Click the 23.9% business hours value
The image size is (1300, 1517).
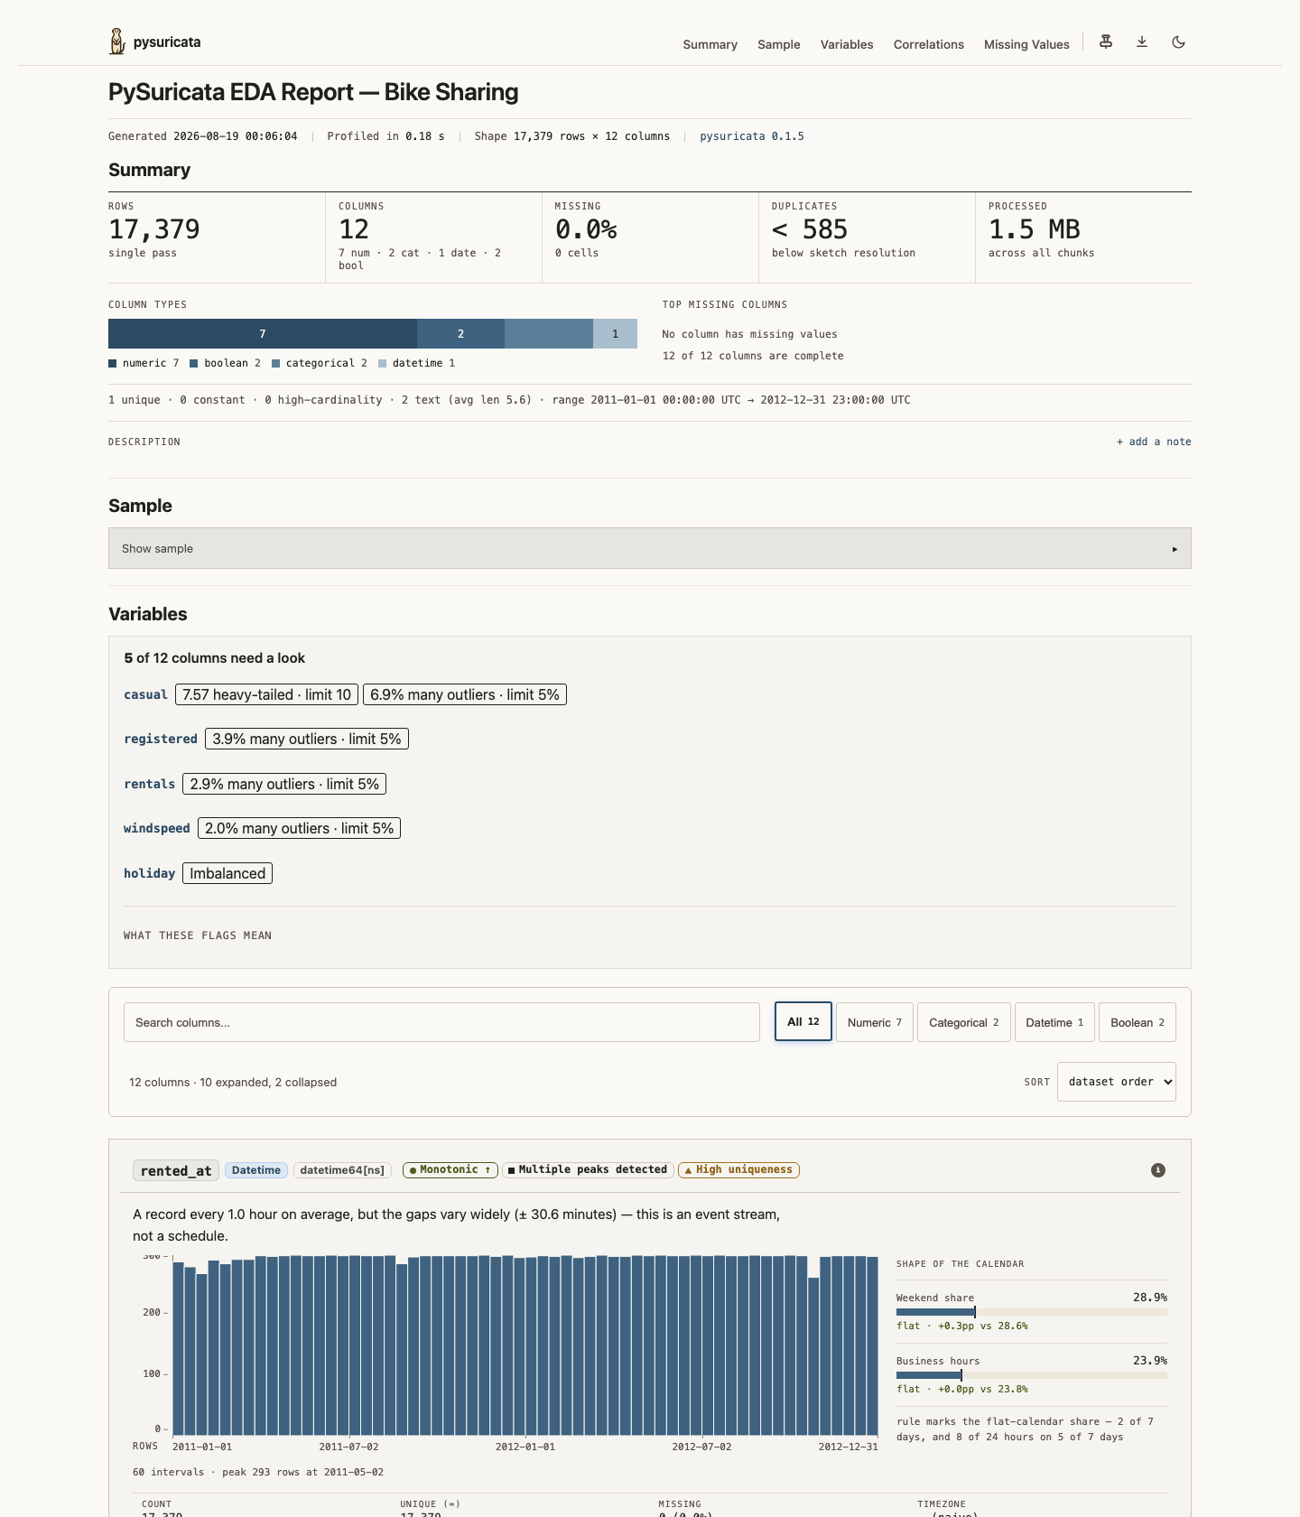pyautogui.click(x=1150, y=1361)
